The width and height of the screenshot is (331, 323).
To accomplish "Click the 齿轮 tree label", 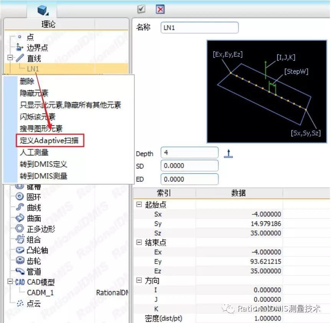I will [34, 261].
